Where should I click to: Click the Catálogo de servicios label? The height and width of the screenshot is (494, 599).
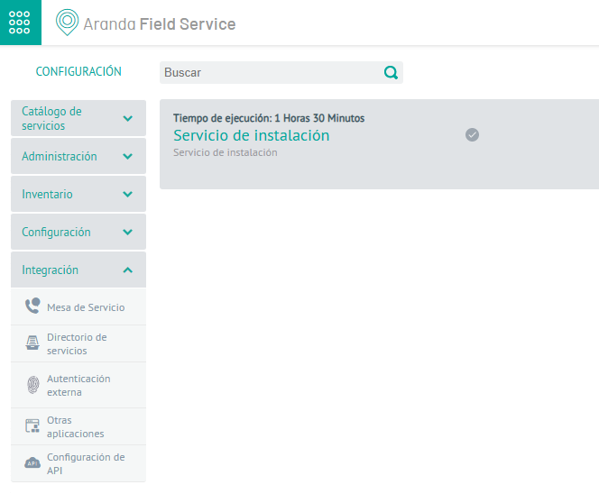(x=51, y=118)
